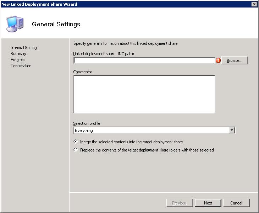Click the 'Selection profile:' label text

pyautogui.click(x=87, y=123)
